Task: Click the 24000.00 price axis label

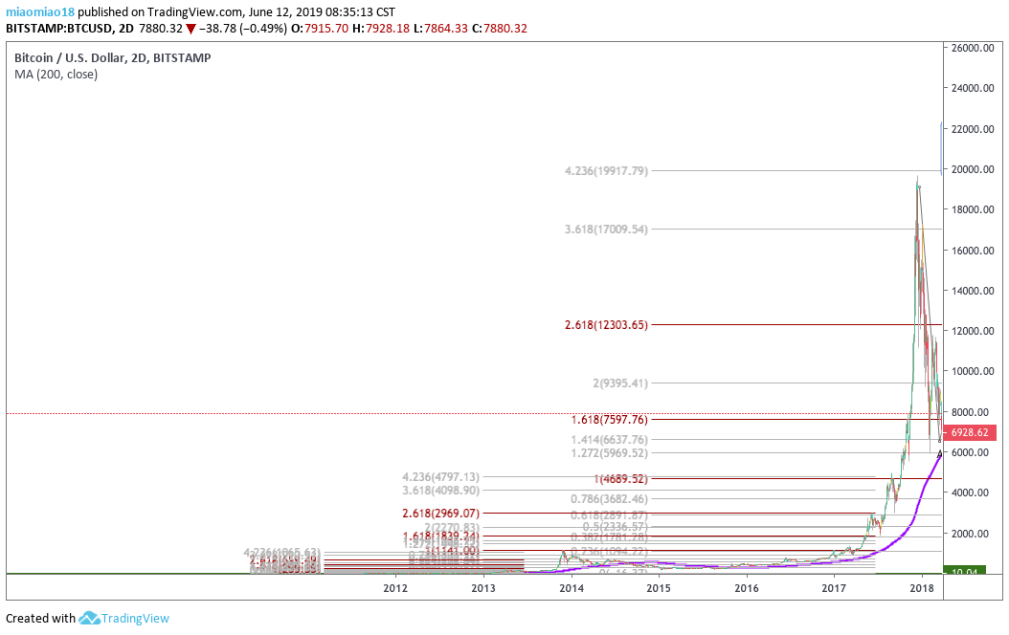Action: pos(973,89)
